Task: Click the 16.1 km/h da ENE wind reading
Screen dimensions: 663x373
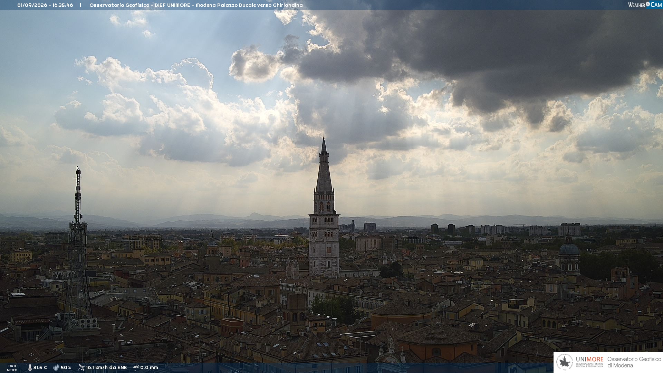Action: (106, 367)
